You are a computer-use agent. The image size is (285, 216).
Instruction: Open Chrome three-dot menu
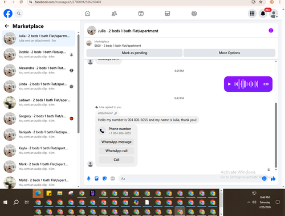[x=280, y=2]
